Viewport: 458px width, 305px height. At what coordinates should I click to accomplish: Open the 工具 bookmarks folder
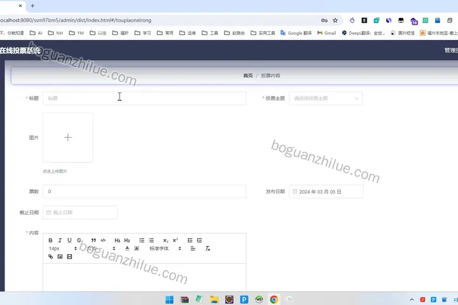210,33
